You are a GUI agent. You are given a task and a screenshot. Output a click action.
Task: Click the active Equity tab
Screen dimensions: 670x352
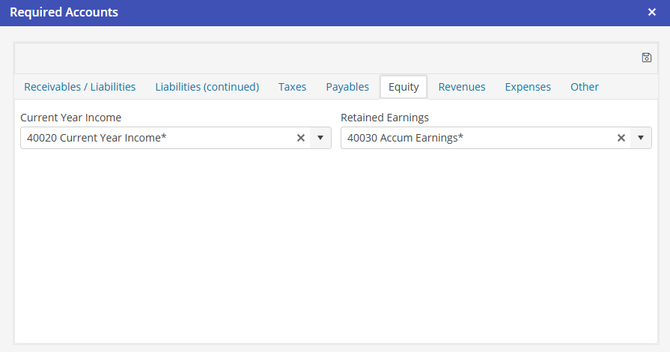pyautogui.click(x=403, y=87)
